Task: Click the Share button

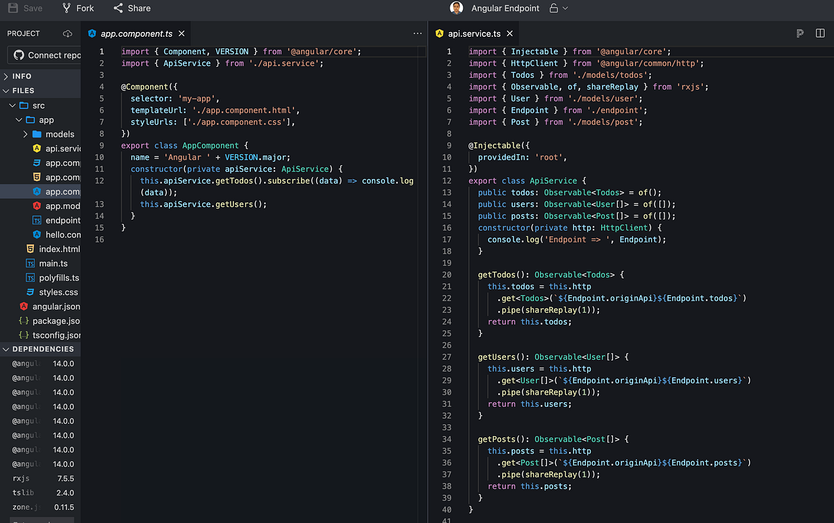Action: [x=132, y=8]
